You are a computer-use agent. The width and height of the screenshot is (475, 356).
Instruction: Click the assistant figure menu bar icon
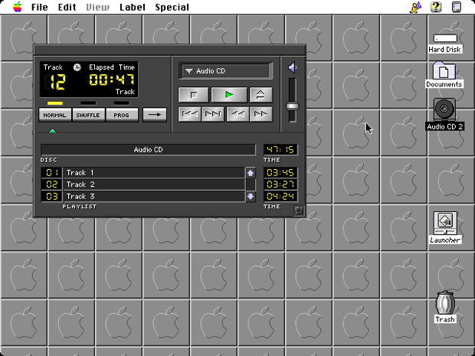click(415, 7)
